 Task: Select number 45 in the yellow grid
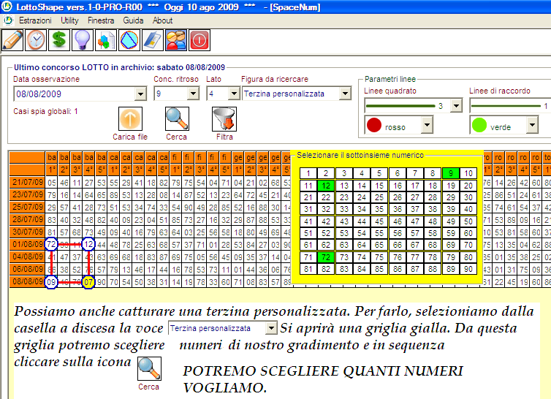(x=379, y=221)
